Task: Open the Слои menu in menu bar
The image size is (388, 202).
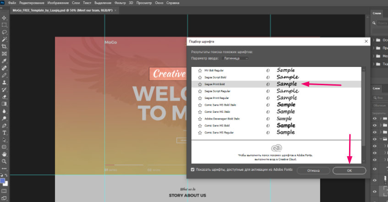Action: click(76, 3)
